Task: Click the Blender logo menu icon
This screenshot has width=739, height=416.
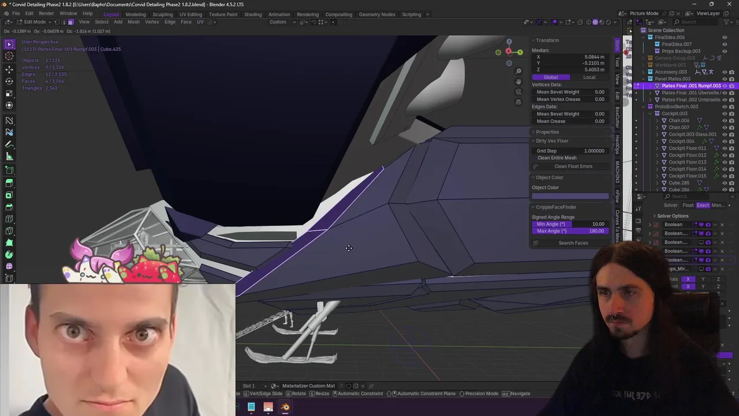Action: point(6,13)
